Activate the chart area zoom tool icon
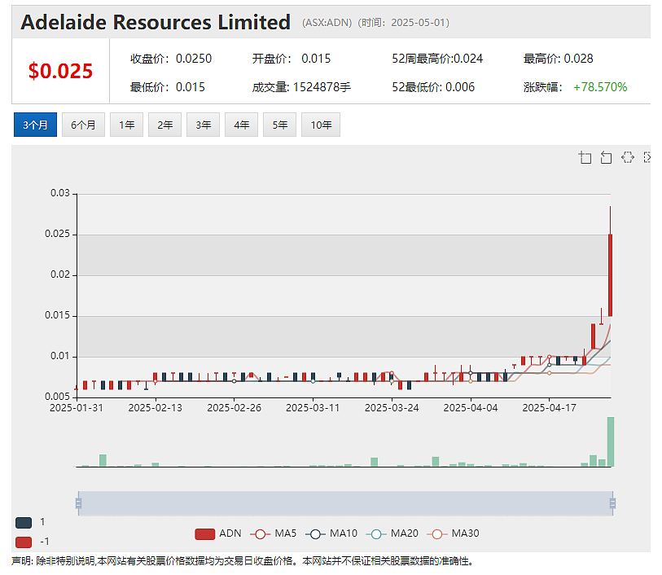 585,157
